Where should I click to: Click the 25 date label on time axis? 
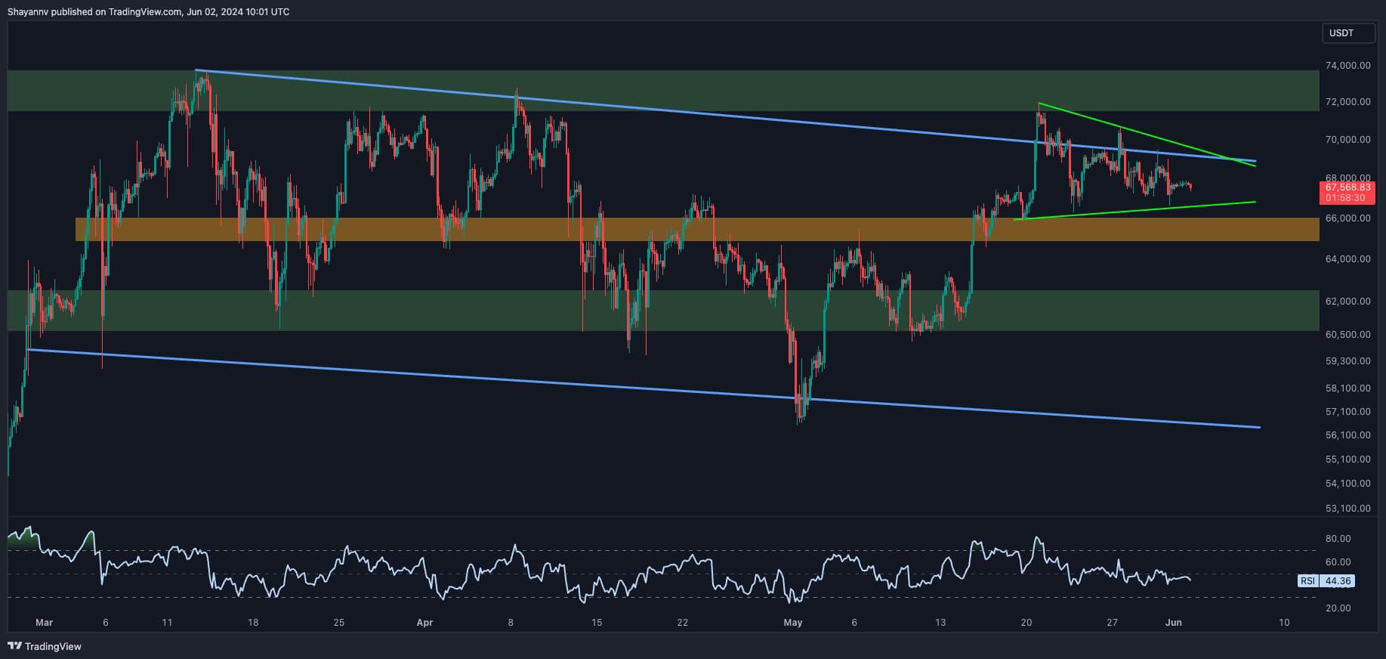[x=339, y=623]
